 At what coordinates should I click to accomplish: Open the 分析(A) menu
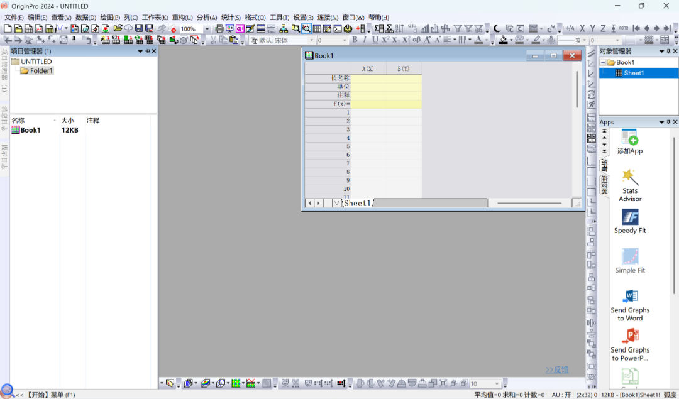[x=207, y=18]
